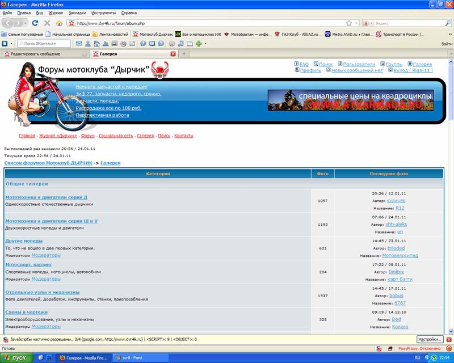Click Войти on the VKontakte toolbar
The height and width of the screenshot is (363, 454).
[447, 44]
